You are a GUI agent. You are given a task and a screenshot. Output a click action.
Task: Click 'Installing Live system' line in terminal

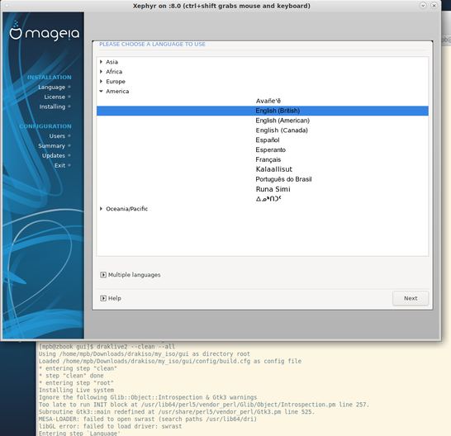tap(76, 391)
